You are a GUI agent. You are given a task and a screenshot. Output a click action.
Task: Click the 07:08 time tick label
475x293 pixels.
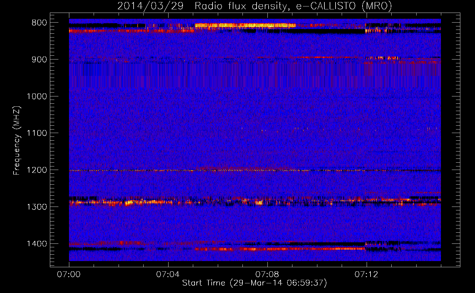coord(267,275)
